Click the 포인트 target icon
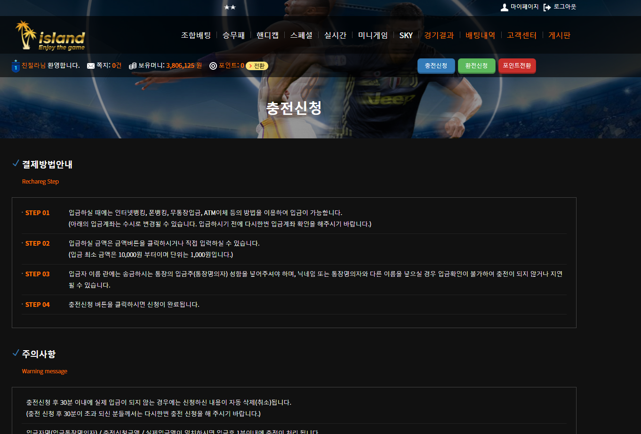 [213, 66]
